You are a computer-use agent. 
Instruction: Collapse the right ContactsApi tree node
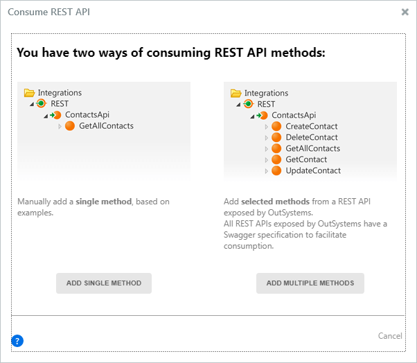pos(252,116)
